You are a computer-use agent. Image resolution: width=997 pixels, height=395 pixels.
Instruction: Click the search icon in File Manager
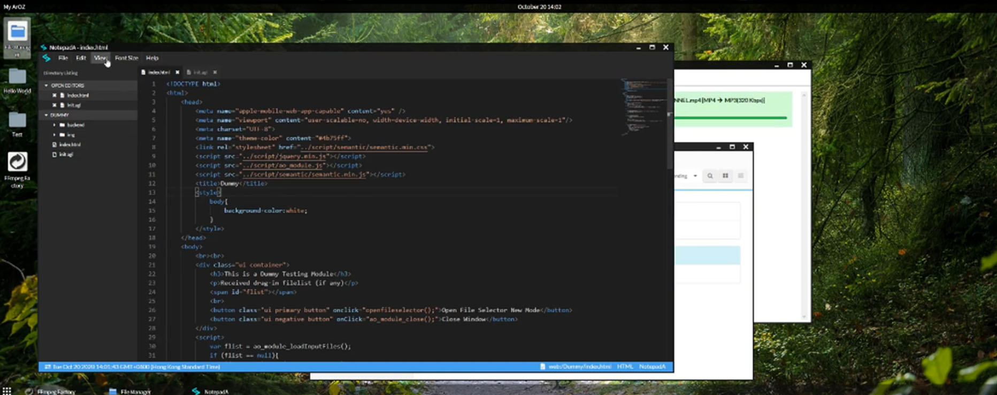click(710, 176)
